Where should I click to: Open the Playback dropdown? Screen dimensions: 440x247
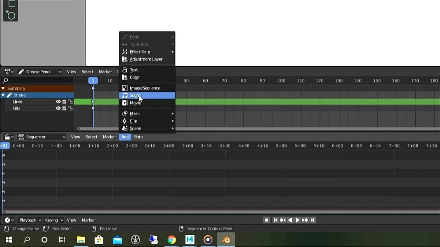coord(30,220)
